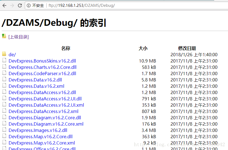The width and height of the screenshot is (228, 150).
Task: Click the 10.9 MB size value
Action: (147, 61)
